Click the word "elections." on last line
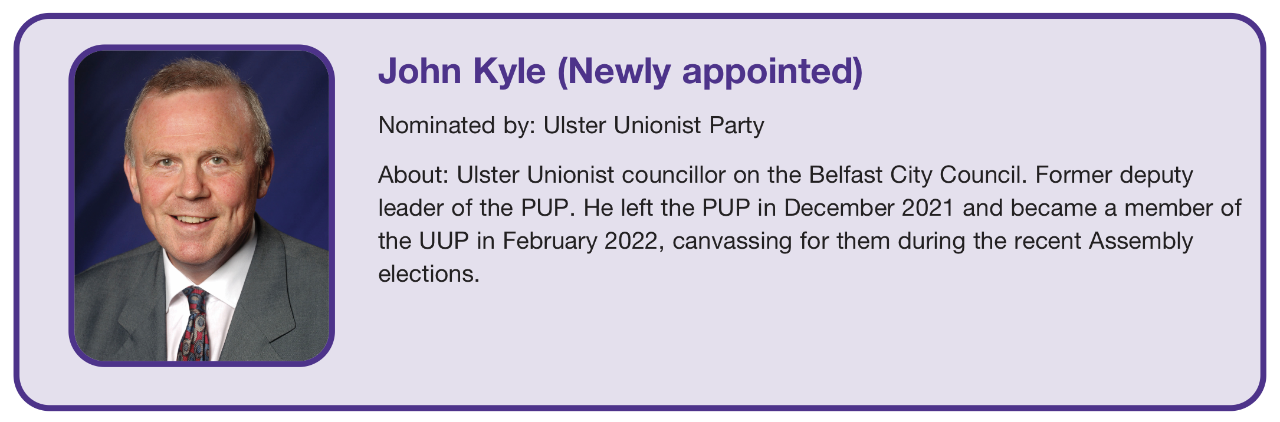Viewport: 1280px width, 422px height. click(429, 274)
